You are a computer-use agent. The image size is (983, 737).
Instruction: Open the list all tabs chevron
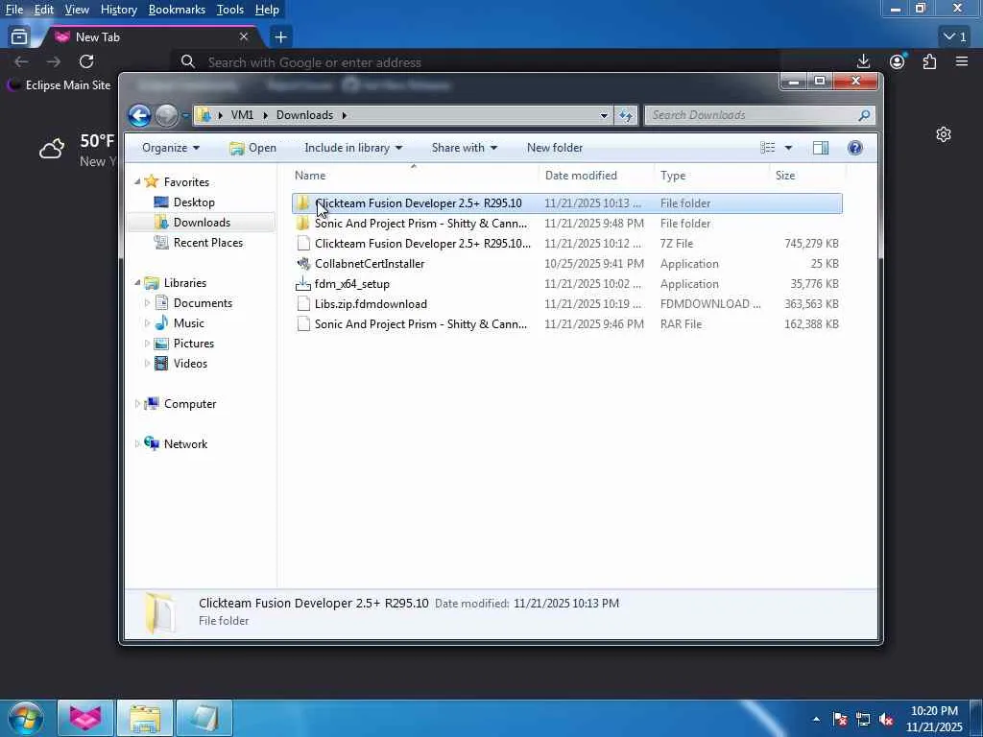tap(955, 37)
